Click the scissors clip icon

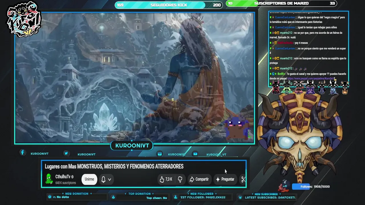click(x=243, y=179)
